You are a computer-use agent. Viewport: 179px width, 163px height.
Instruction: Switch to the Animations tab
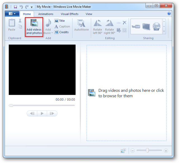(x=46, y=14)
